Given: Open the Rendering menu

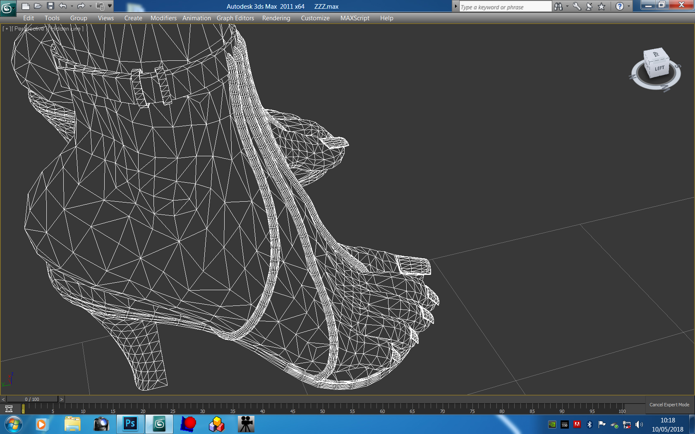Looking at the screenshot, I should pyautogui.click(x=276, y=18).
